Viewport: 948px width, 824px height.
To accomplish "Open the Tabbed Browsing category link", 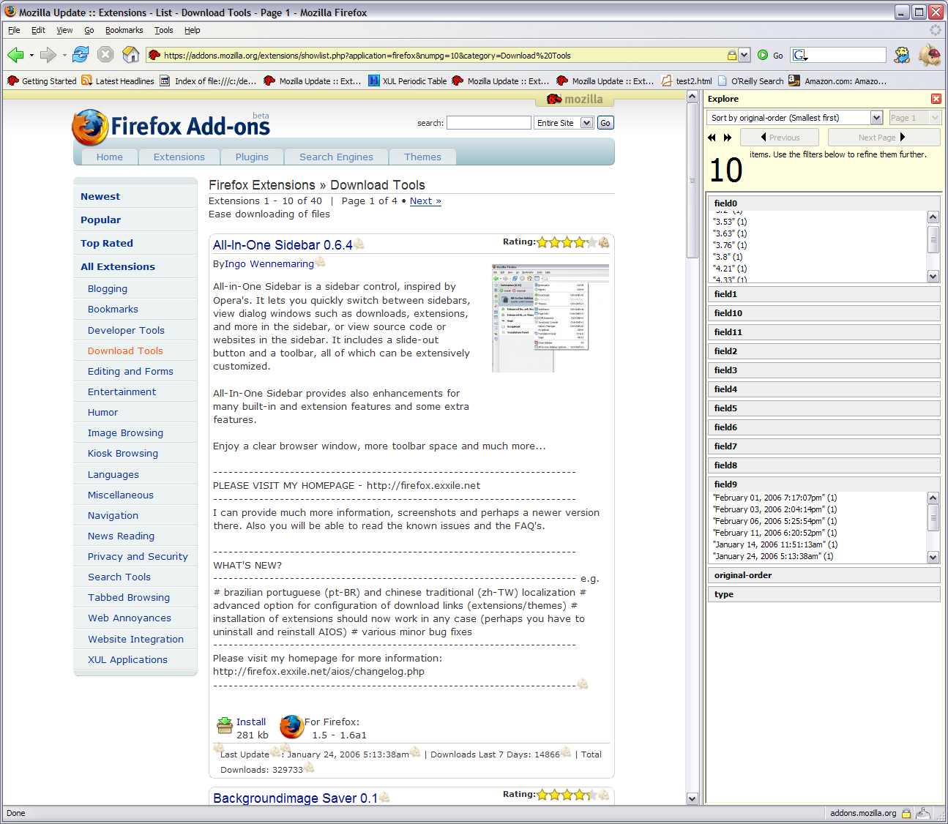I will 129,598.
